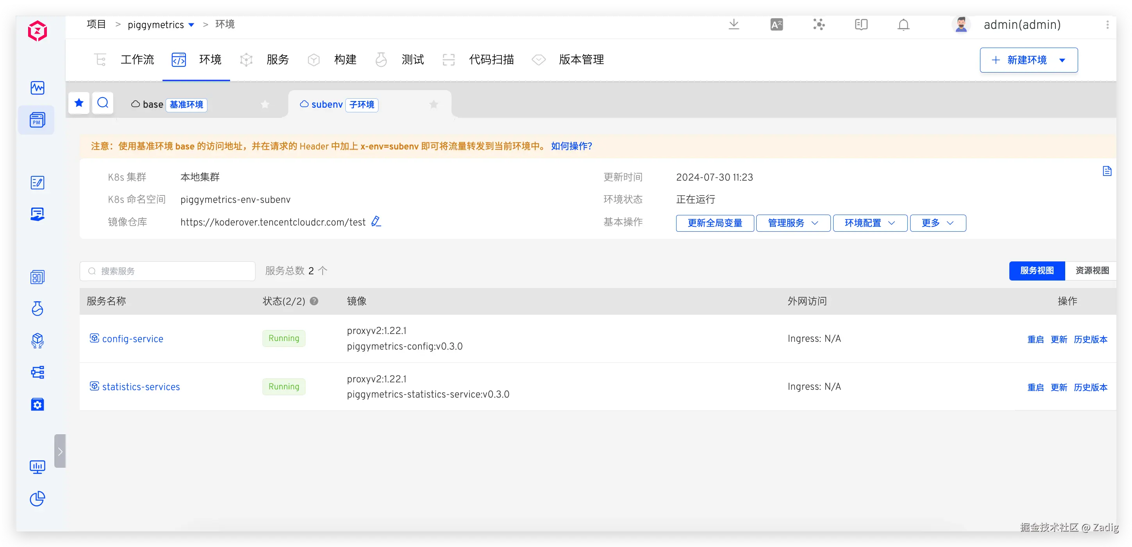Switch to the 工作流 tab
This screenshot has height=547, width=1132.
tap(137, 60)
